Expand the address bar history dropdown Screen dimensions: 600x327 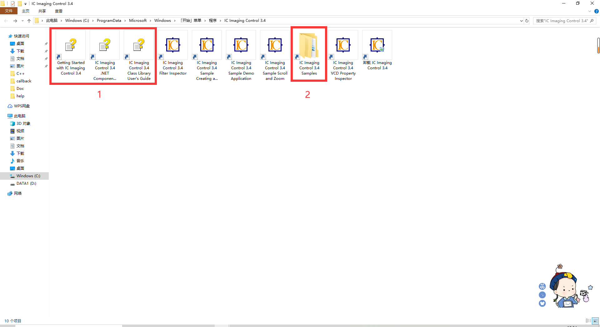[521, 21]
